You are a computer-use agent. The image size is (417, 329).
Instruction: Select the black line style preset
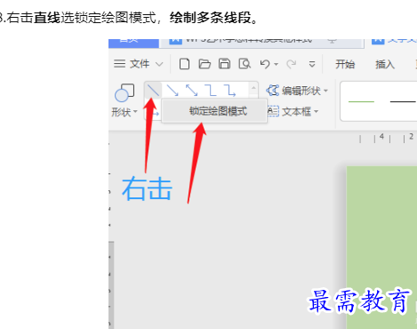coord(403,101)
